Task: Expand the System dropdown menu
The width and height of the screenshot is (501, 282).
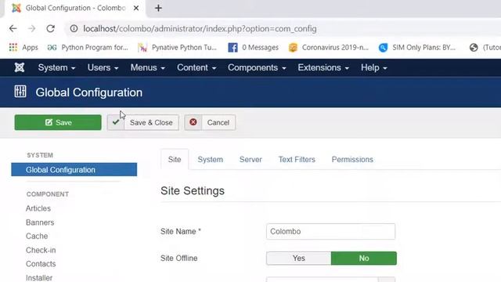Action: click(x=56, y=67)
